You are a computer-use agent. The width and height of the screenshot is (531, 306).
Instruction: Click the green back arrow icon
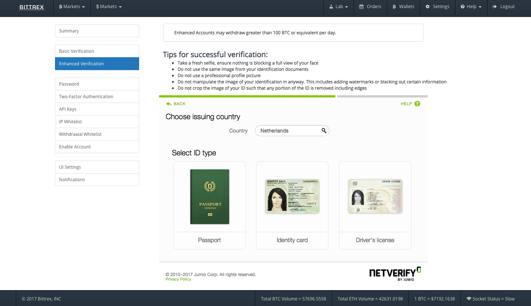(169, 104)
